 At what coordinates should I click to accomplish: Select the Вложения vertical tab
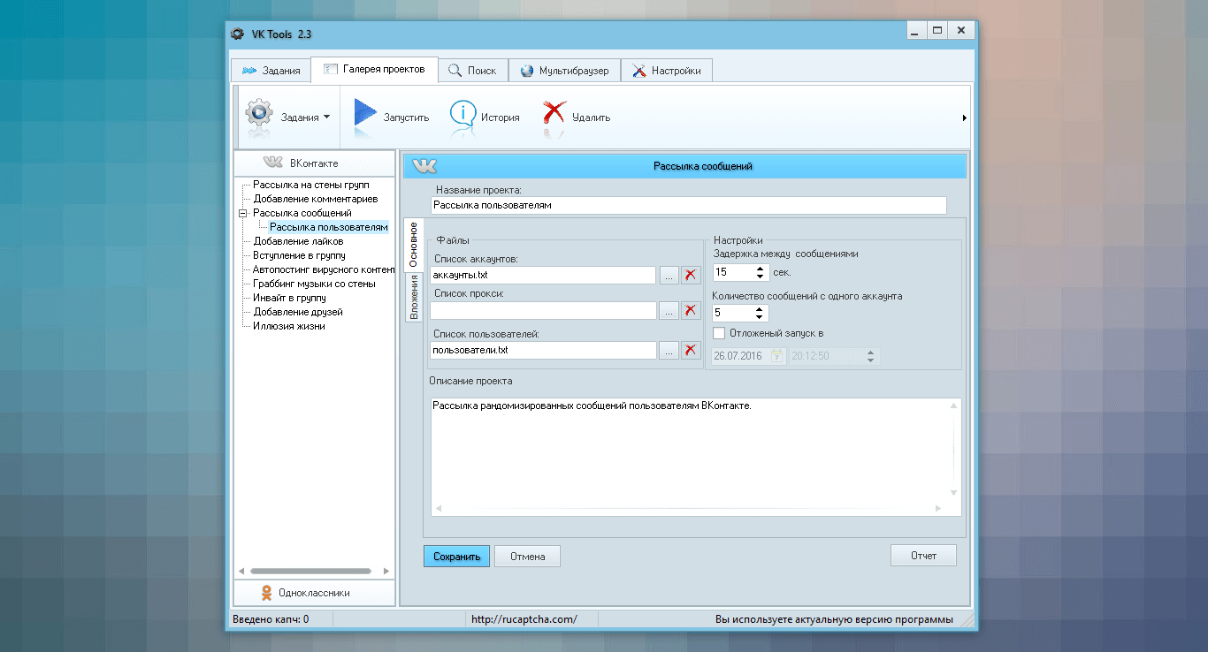tap(413, 298)
